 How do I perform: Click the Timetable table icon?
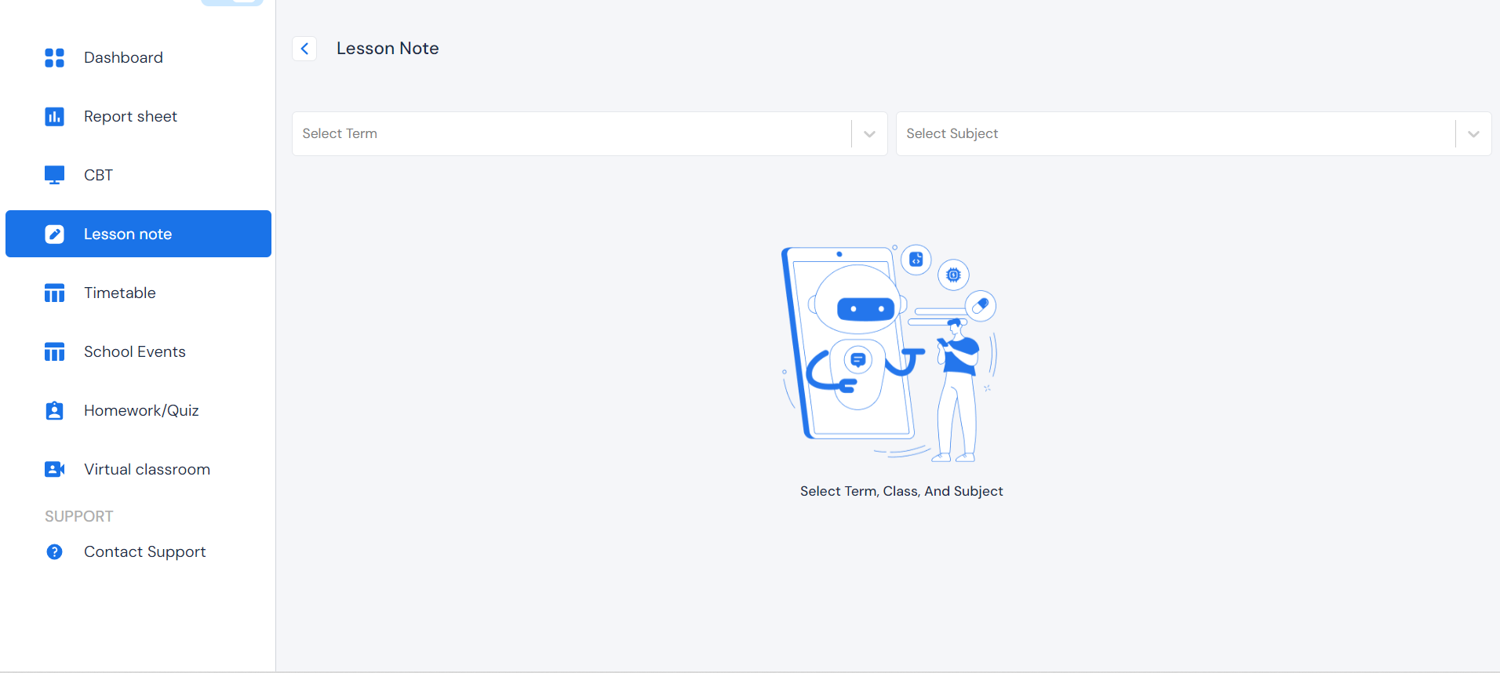click(54, 293)
